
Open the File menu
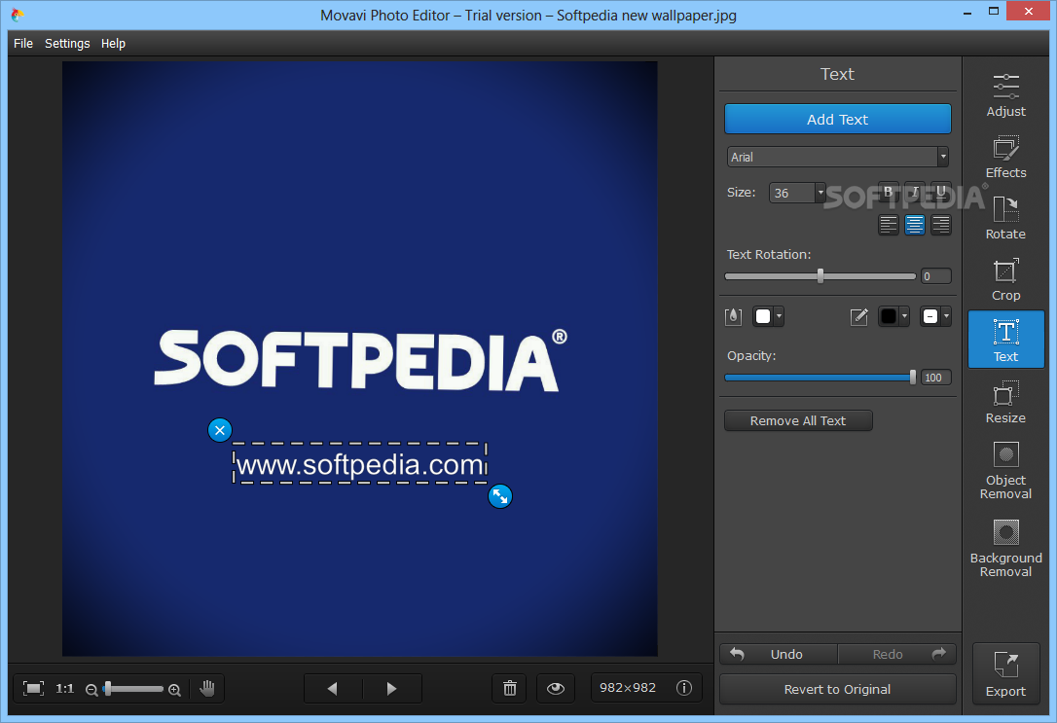point(23,43)
